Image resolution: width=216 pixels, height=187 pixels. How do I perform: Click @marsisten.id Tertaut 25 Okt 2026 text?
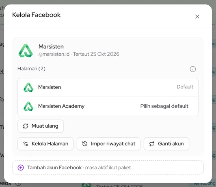click(x=79, y=54)
